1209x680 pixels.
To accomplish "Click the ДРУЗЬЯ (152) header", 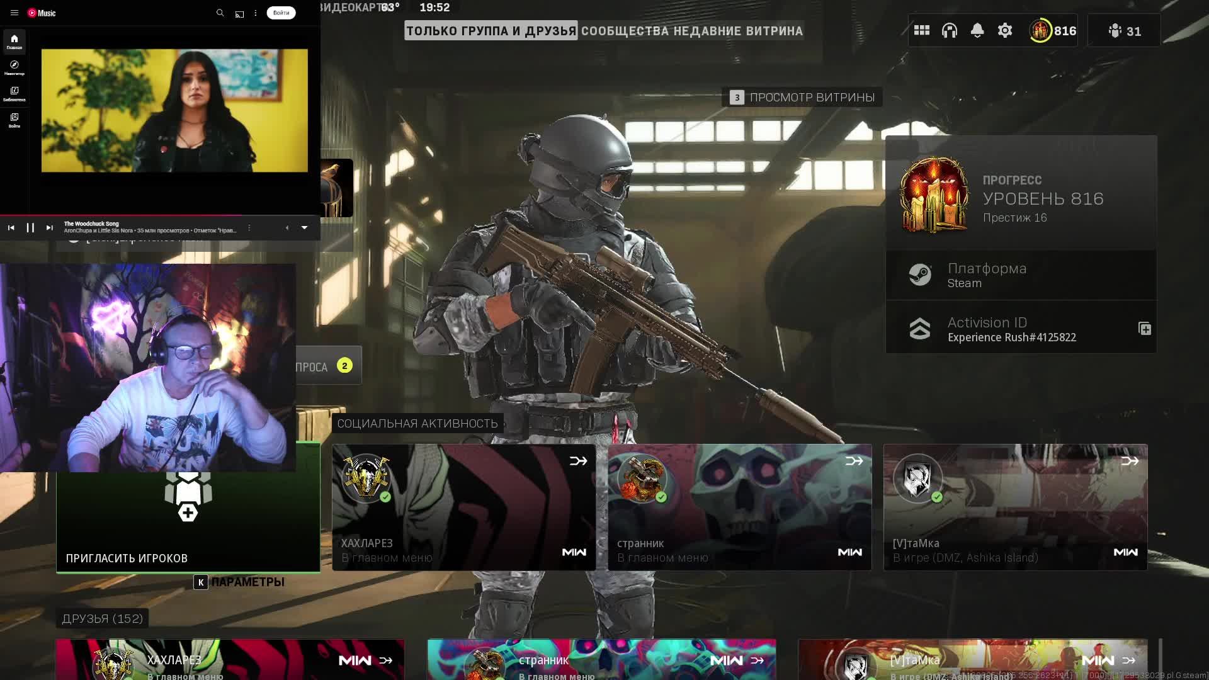I will click(x=103, y=619).
